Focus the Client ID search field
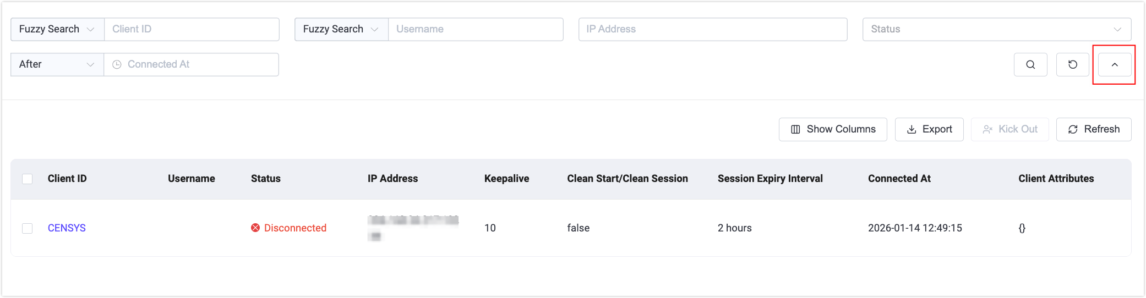Viewport: 1146px width, 298px height. coord(192,29)
